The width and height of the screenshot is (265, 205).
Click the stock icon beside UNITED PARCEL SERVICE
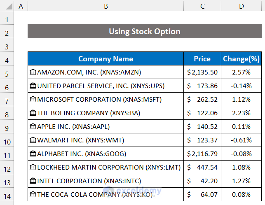pos(33,86)
